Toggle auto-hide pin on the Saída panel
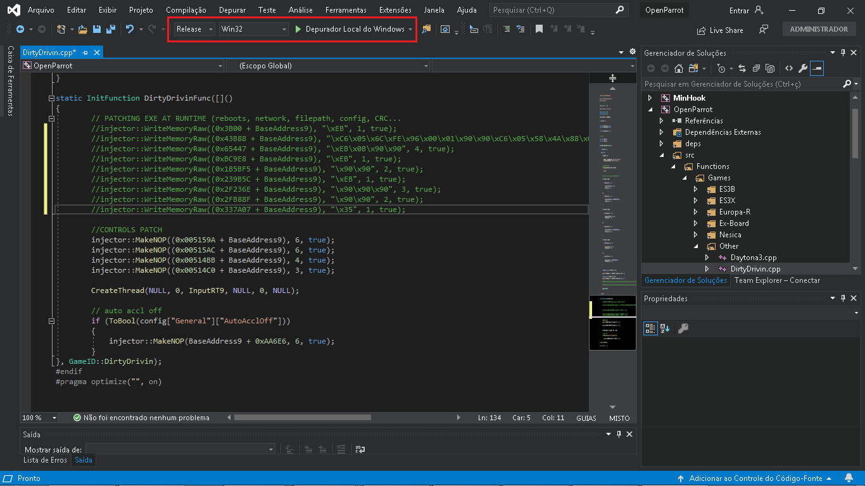Viewport: 865px width, 486px height. click(619, 434)
